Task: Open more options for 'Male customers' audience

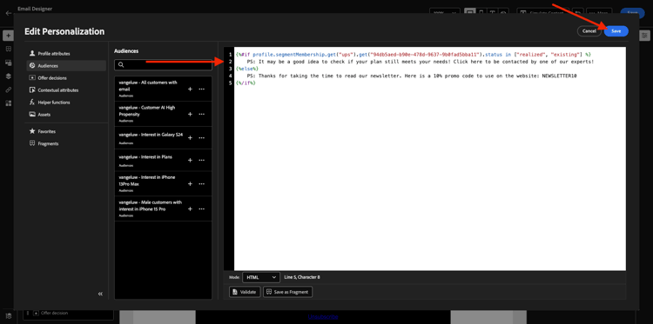Action: 202,208
